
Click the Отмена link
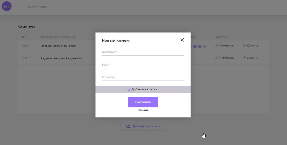tap(143, 110)
